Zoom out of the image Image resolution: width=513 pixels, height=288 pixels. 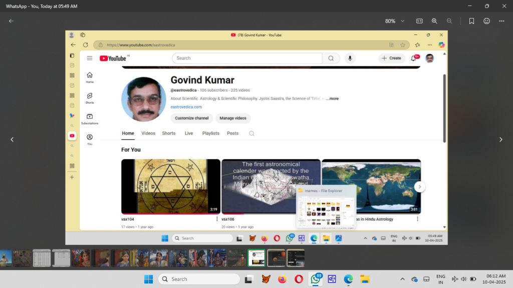449,21
